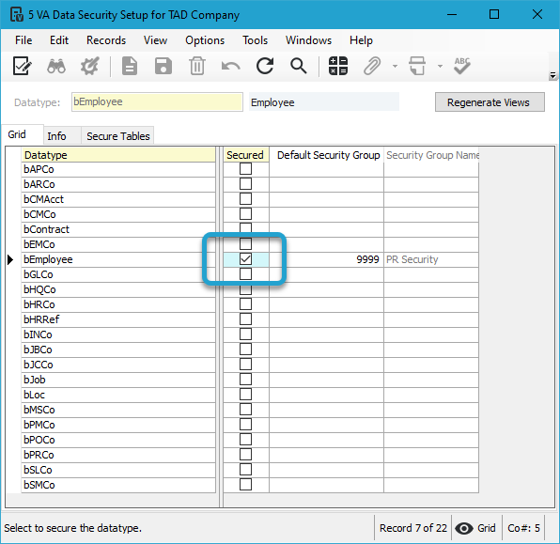Open the File menu
The height and width of the screenshot is (544, 560).
pyautogui.click(x=23, y=40)
